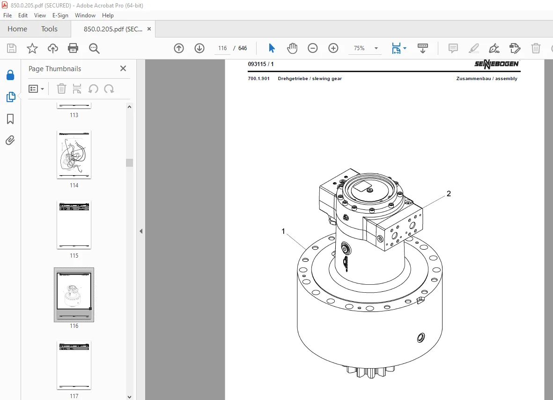Open the Edit menu
553x400 pixels.
click(x=23, y=15)
